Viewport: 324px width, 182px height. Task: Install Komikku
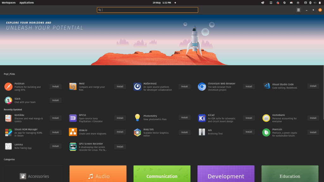coord(55,118)
